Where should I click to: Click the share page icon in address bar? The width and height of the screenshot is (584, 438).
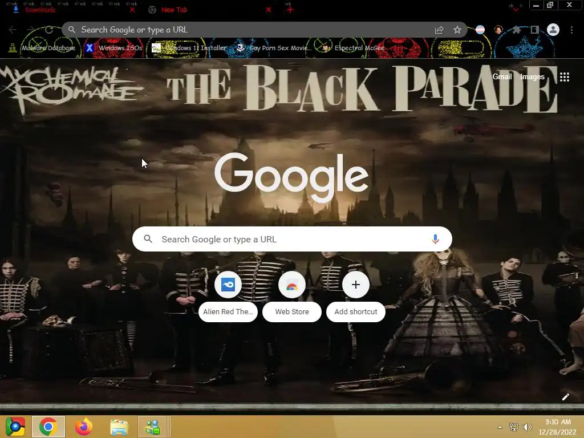click(x=439, y=30)
